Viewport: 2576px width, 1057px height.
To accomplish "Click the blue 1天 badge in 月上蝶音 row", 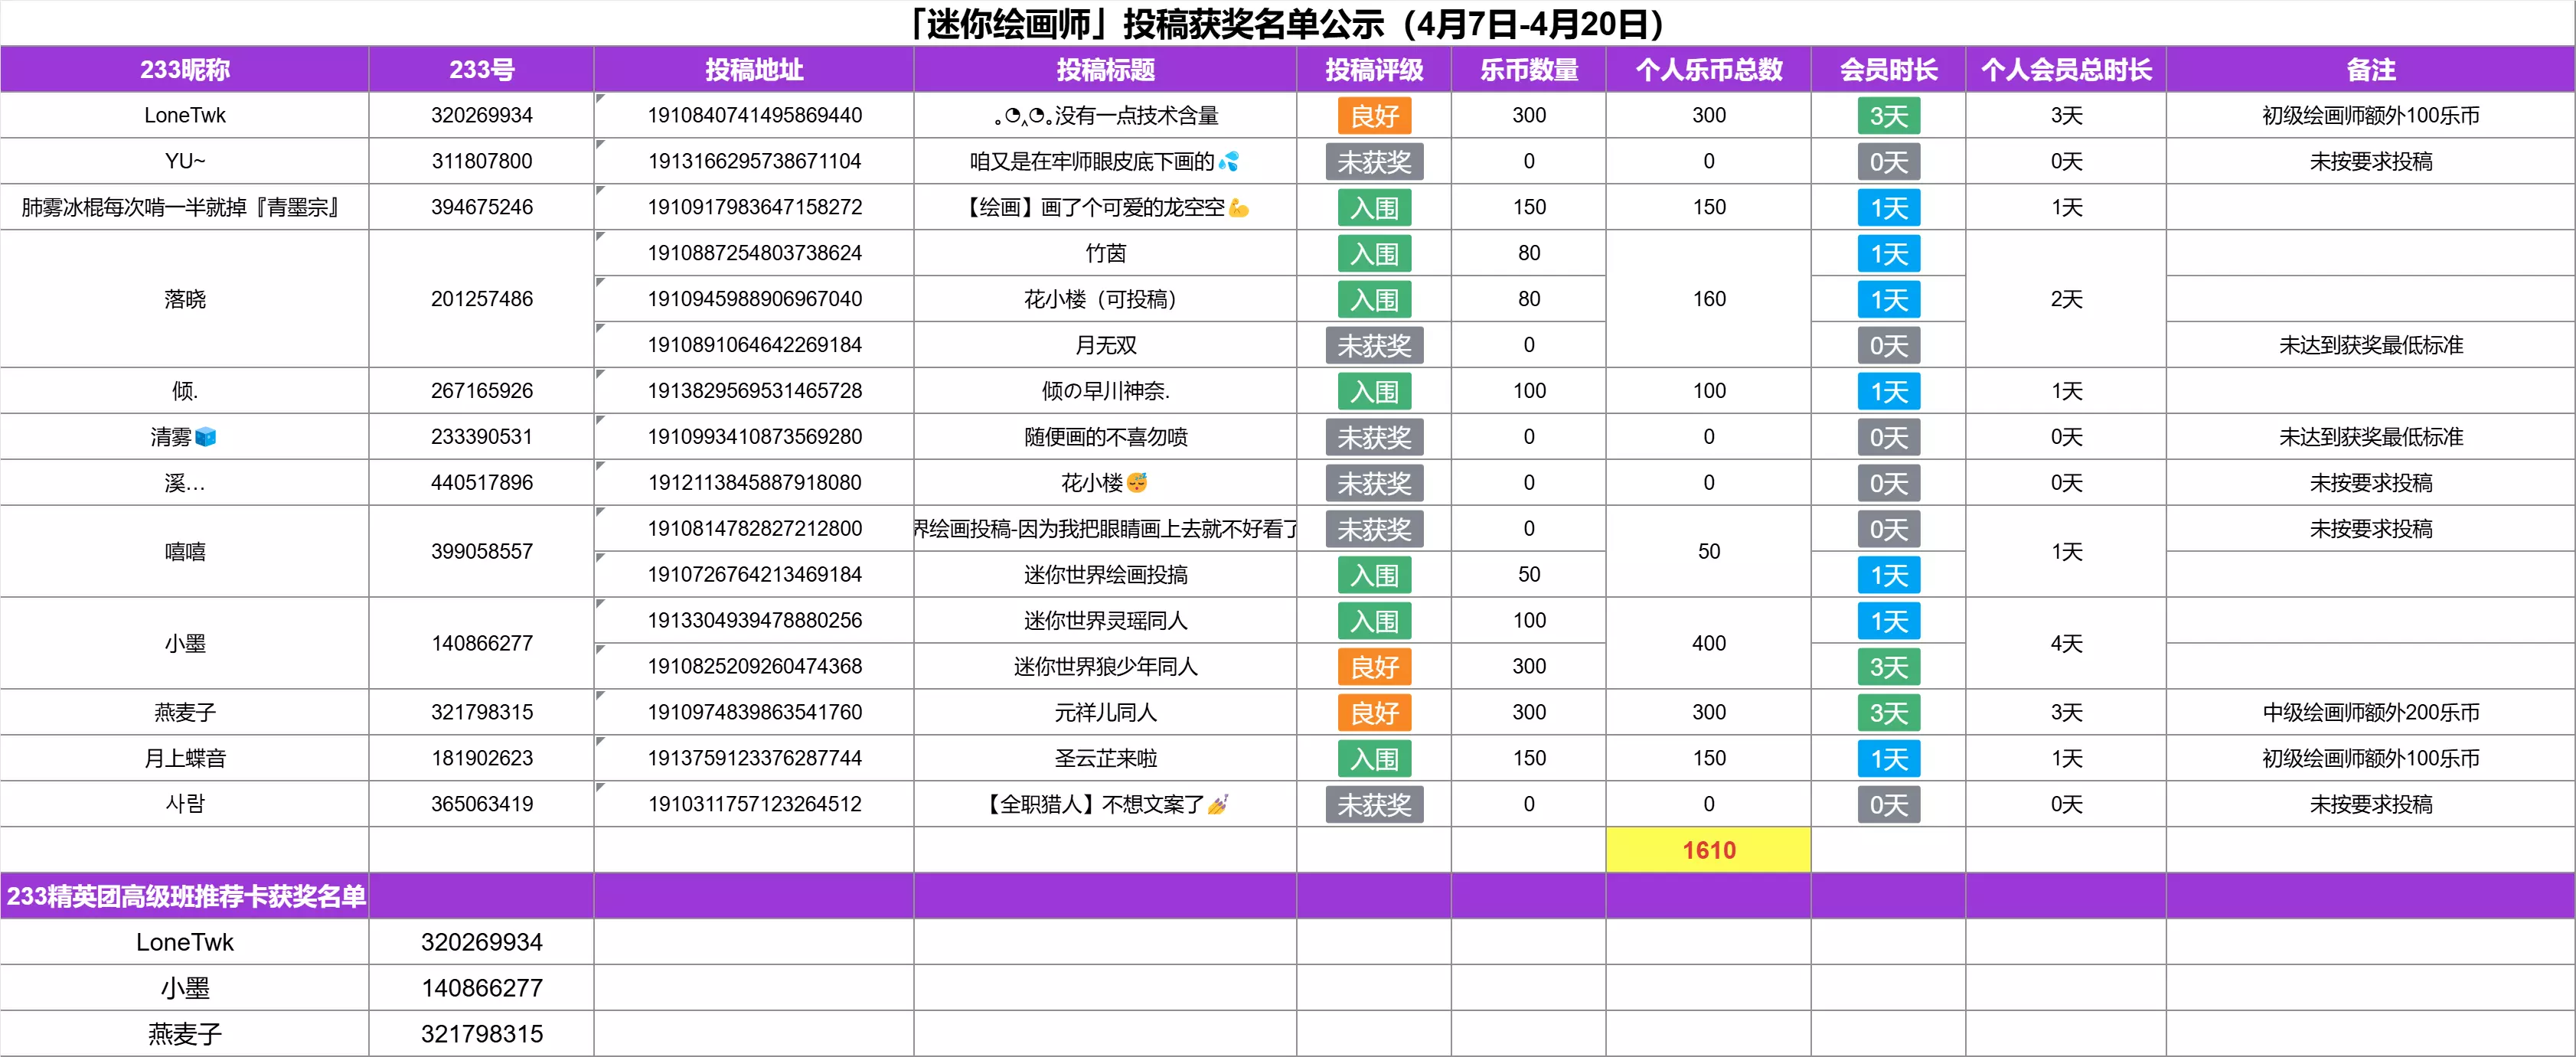I will (1888, 759).
